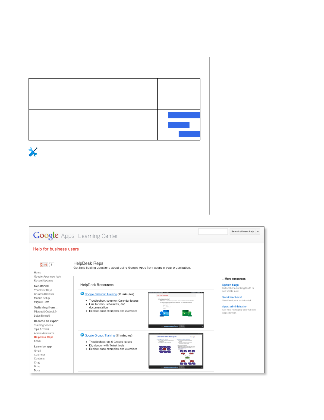This screenshot has width=324, height=420.
Task: Open Recent Updates in sidebar
Action: pos(43,281)
